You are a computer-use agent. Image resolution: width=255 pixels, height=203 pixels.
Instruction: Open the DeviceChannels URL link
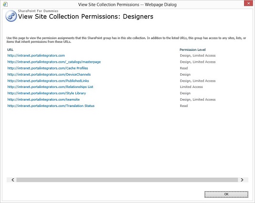pyautogui.click(x=49, y=75)
